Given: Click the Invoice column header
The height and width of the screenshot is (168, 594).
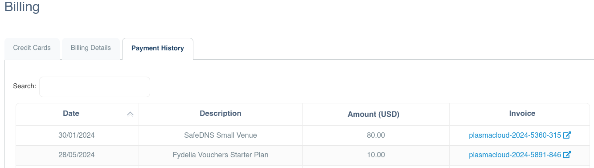Looking at the screenshot, I should coord(522,114).
